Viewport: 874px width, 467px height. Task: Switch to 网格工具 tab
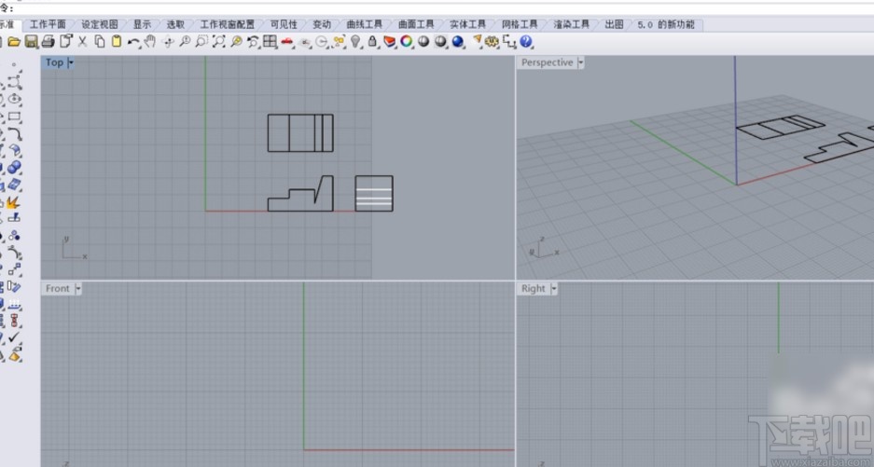[x=520, y=24]
